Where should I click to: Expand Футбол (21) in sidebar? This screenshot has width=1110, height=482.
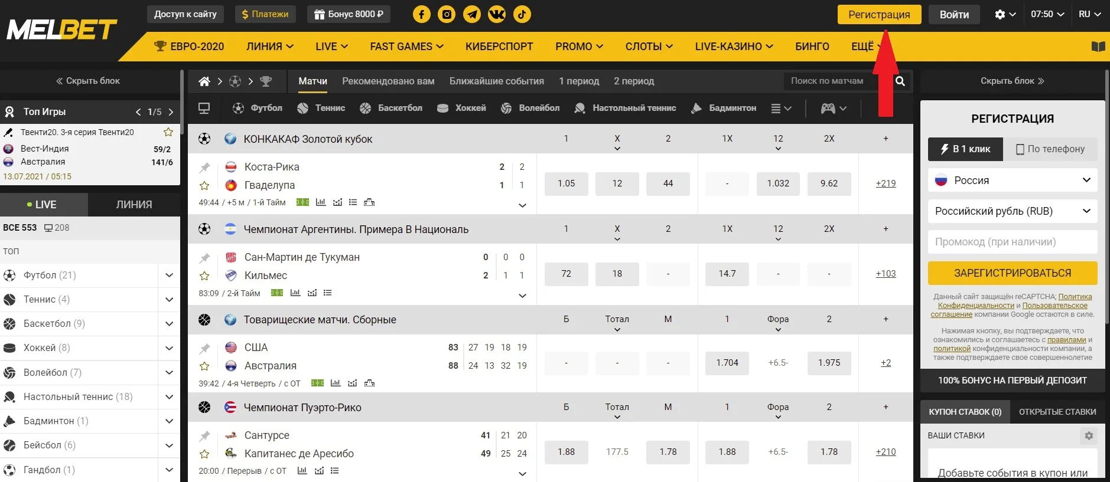(169, 276)
